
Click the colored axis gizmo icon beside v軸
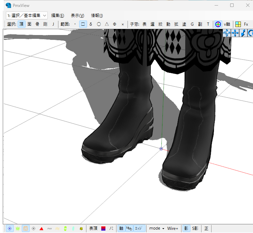(218, 24)
